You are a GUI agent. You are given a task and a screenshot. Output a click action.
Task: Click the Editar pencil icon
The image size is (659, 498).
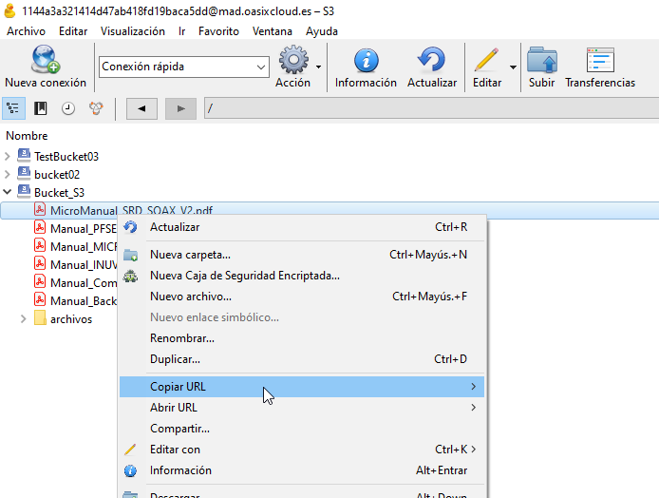click(486, 61)
